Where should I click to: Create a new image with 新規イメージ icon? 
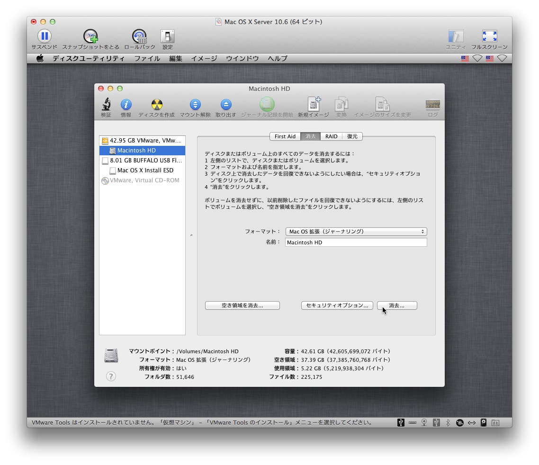coord(313,105)
